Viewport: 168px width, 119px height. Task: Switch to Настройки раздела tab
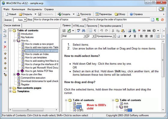pyautogui.click(x=110, y=26)
